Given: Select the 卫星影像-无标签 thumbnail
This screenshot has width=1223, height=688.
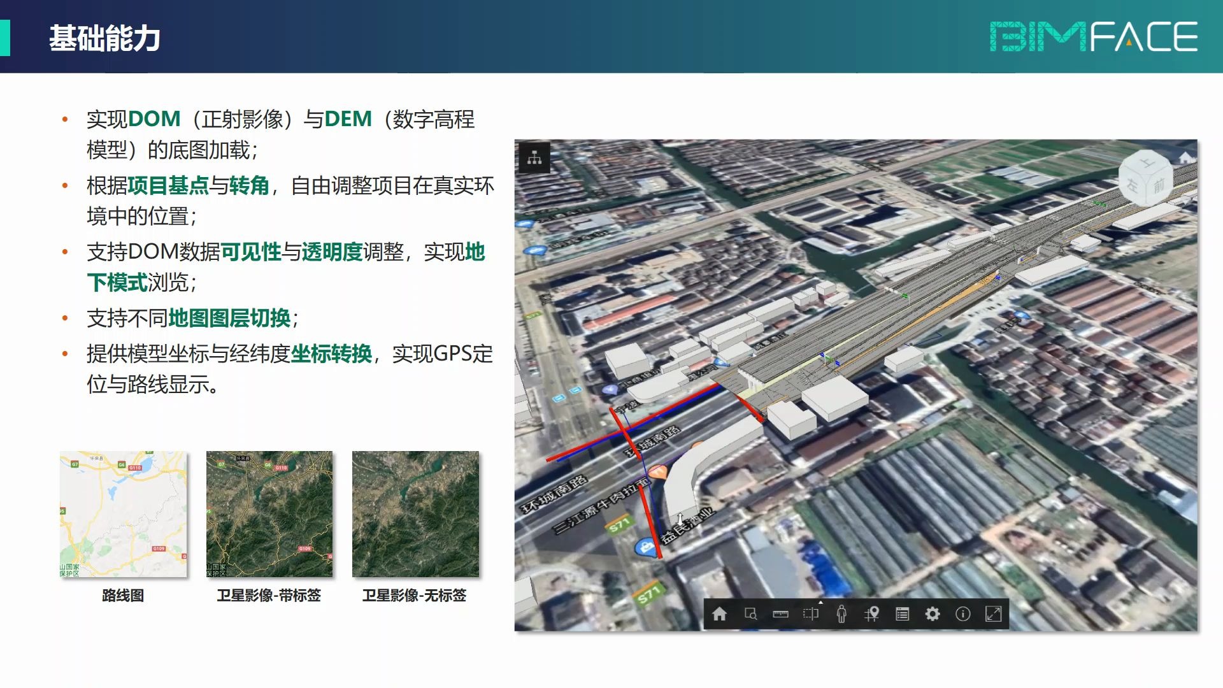Looking at the screenshot, I should (x=415, y=514).
